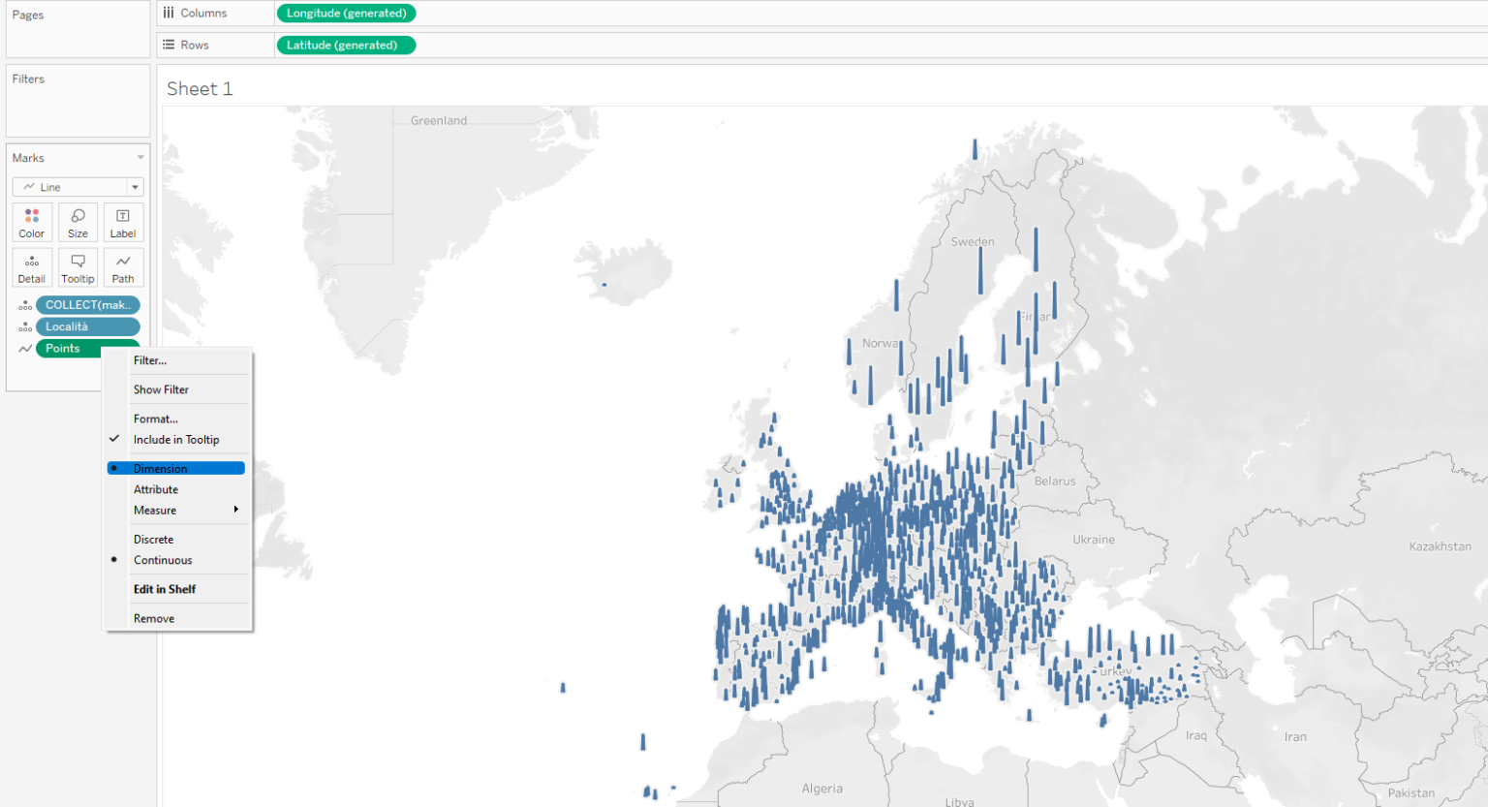This screenshot has height=807, width=1488.
Task: Click the line icon beside Points pill
Action: pos(25,348)
